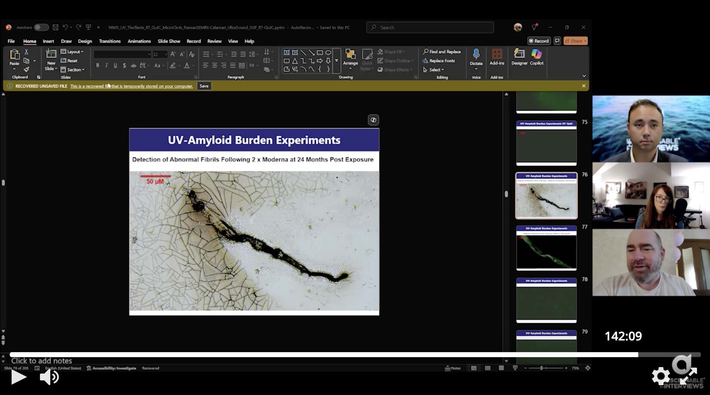
Task: Expand the shapes gallery
Action: [337, 61]
